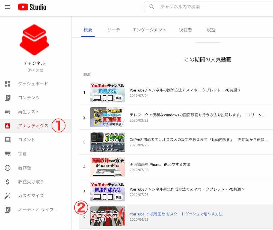The height and width of the screenshot is (230, 273).
Task: Click the 再生リスト playlist icon
Action: [7, 112]
